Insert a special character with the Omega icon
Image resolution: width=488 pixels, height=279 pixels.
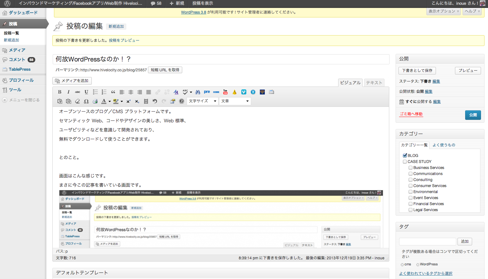86,101
